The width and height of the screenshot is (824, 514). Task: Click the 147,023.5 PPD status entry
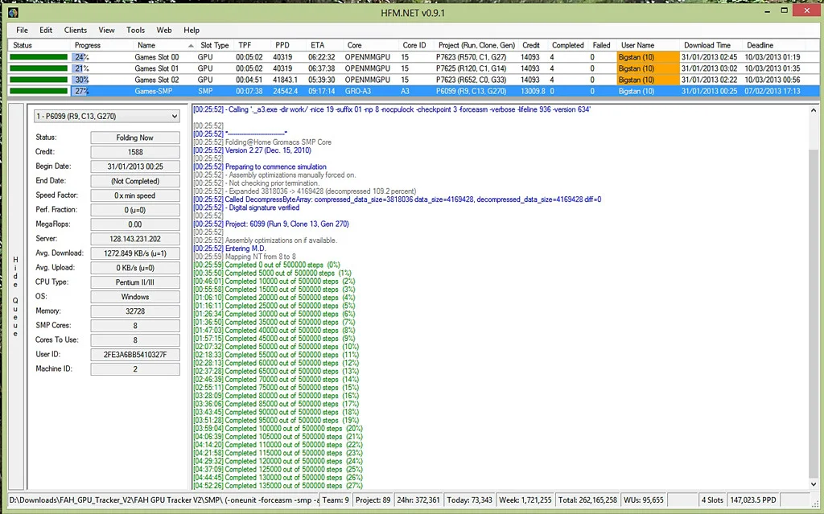pos(753,500)
